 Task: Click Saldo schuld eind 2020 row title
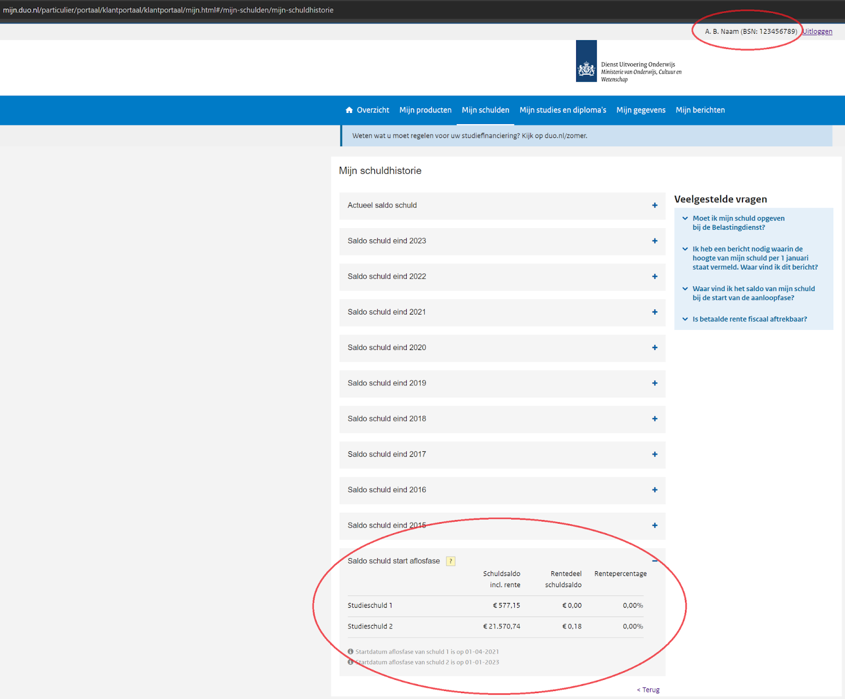coord(387,347)
